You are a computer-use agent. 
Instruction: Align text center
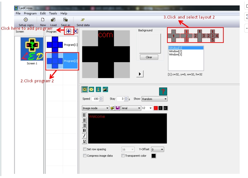(84, 120)
